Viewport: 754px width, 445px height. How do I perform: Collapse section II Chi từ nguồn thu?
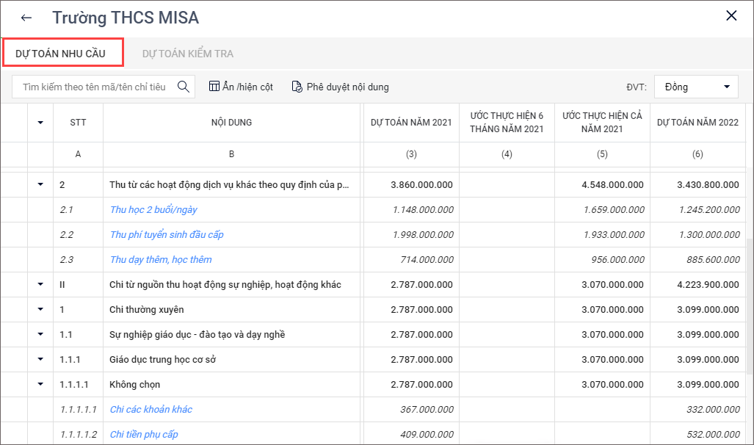pyautogui.click(x=40, y=284)
